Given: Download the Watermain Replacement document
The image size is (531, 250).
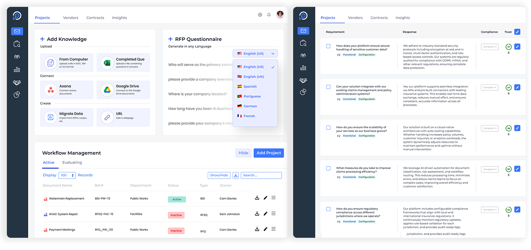Looking at the screenshot, I should tap(257, 198).
